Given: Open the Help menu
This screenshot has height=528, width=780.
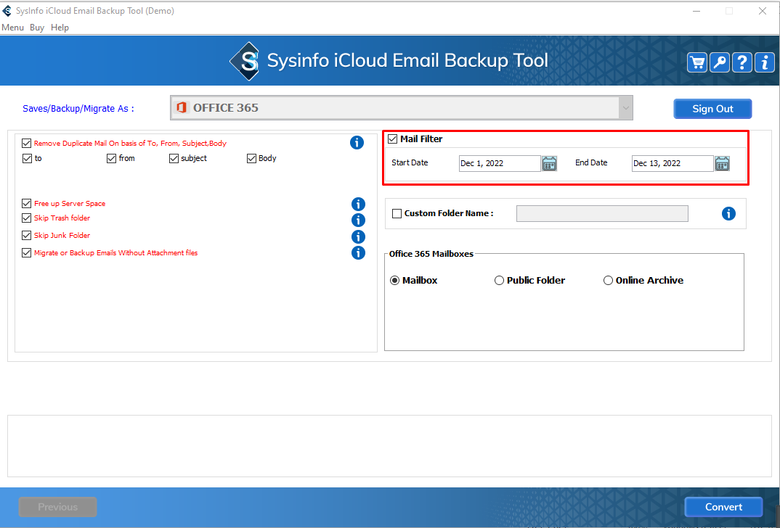Looking at the screenshot, I should (x=60, y=28).
